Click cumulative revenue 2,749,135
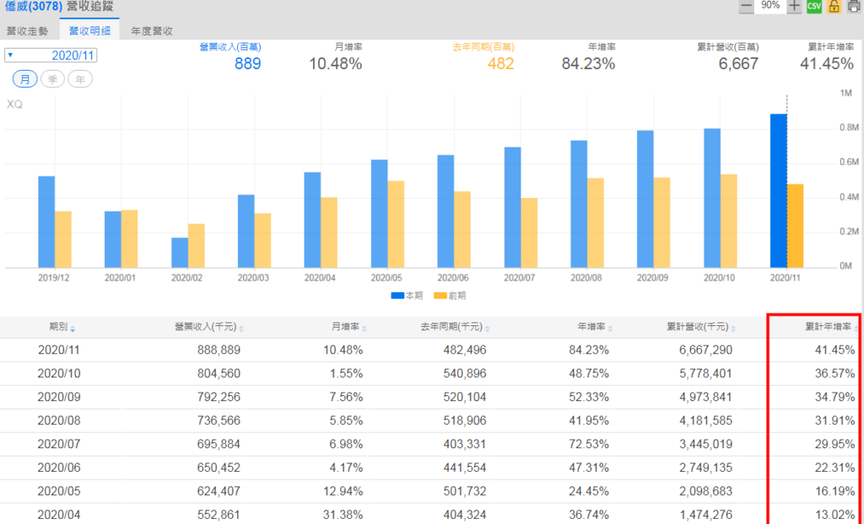The height and width of the screenshot is (524, 864). pos(705,468)
